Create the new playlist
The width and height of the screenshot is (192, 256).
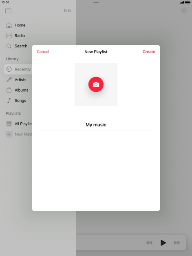pos(149,52)
